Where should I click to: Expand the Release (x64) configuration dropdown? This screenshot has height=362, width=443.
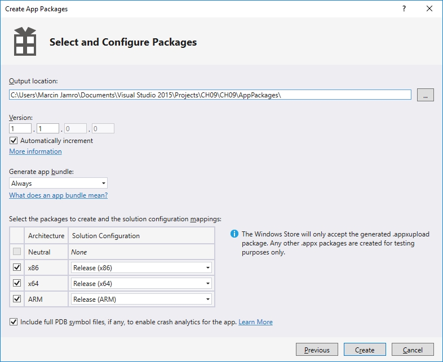[x=141, y=284]
